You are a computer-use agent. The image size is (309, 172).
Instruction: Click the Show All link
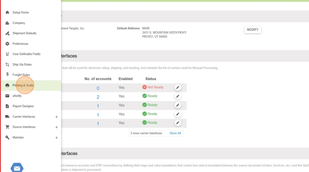click(x=175, y=133)
